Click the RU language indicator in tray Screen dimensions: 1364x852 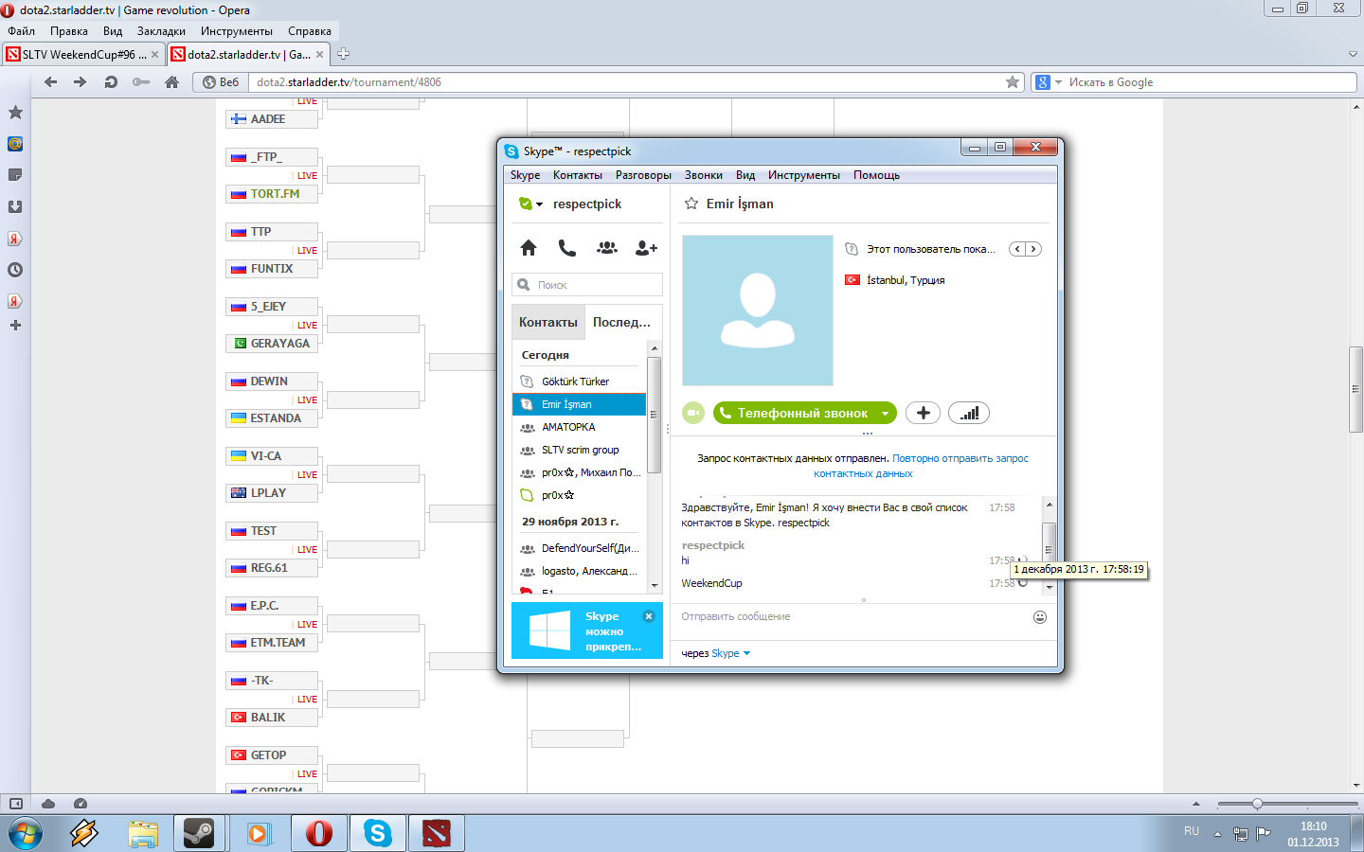point(1192,831)
